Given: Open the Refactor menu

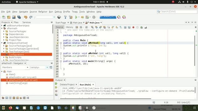Looking at the screenshot, I should tap(43, 12).
